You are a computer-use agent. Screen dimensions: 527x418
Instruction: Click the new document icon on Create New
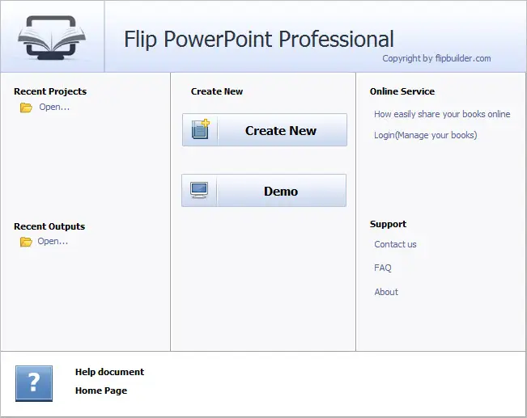coord(201,129)
